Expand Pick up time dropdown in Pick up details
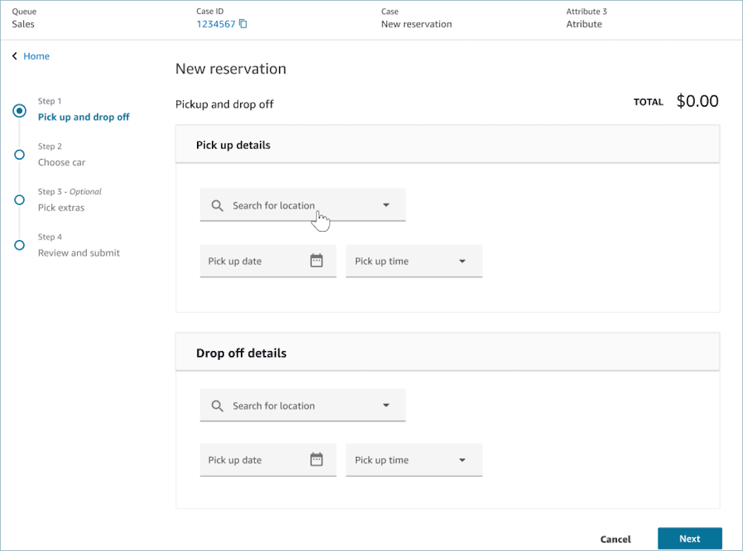Viewport: 743px width, 551px height. coord(463,261)
